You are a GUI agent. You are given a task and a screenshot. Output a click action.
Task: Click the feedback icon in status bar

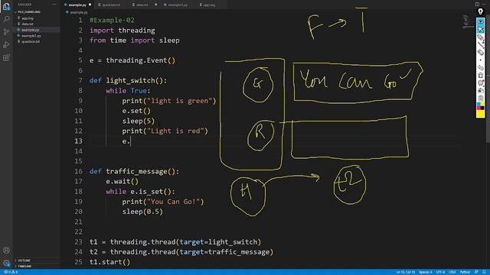(476, 272)
